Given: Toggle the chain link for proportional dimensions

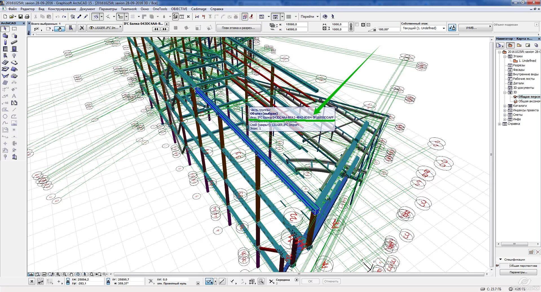Looking at the screenshot, I should [x=351, y=27].
